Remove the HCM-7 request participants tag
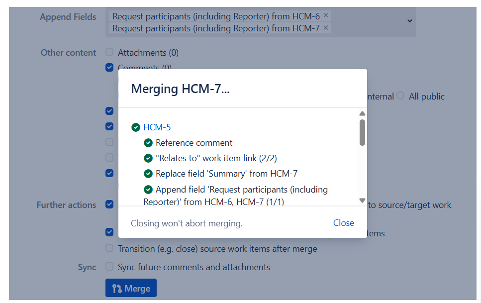 coord(326,28)
